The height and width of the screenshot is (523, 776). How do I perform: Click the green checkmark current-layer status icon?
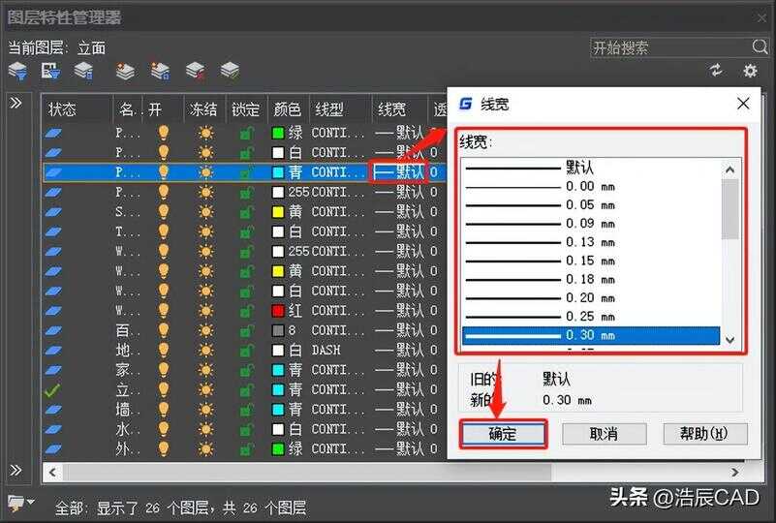53,389
